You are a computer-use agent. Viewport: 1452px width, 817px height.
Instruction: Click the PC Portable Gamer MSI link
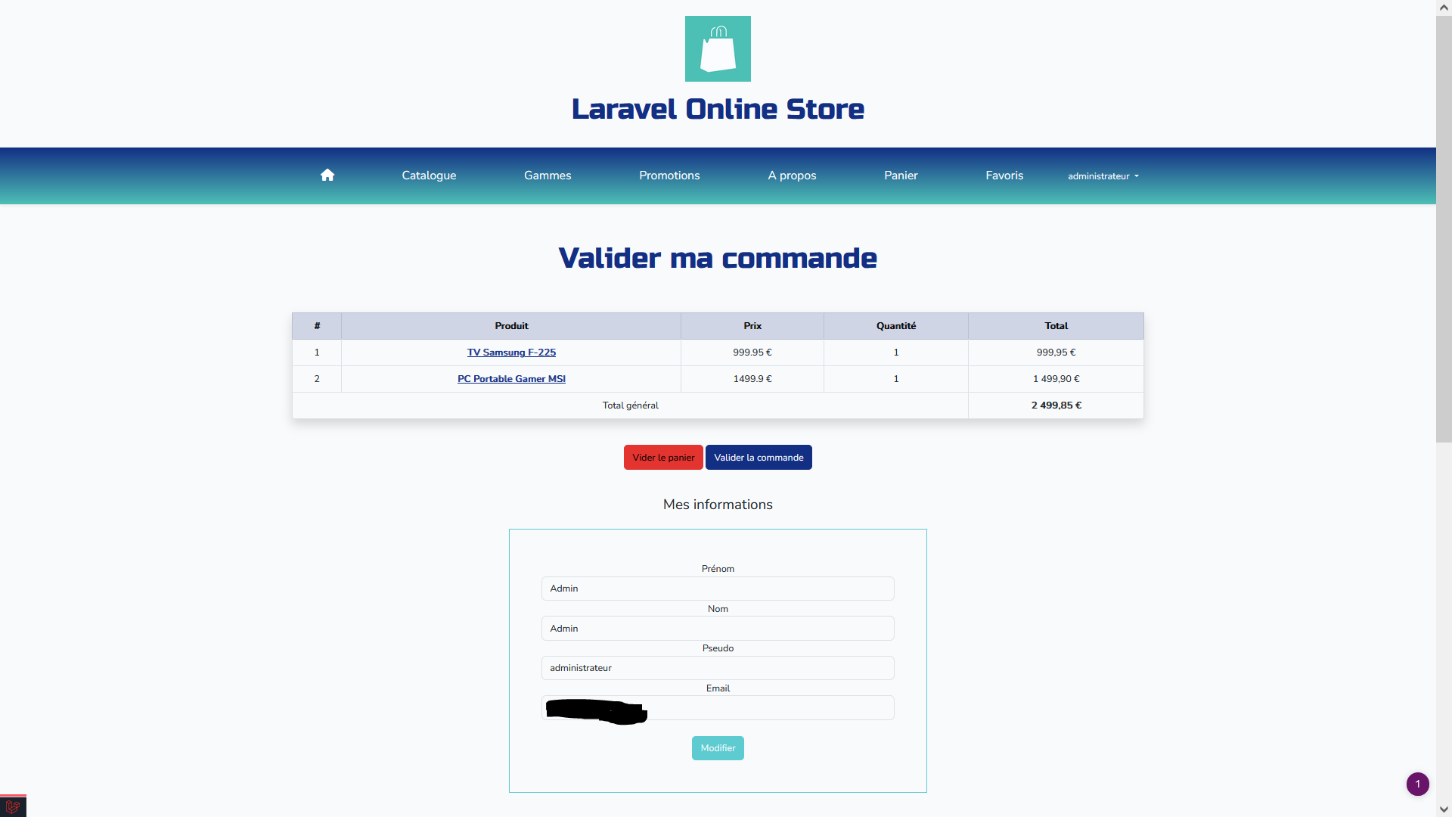511,379
